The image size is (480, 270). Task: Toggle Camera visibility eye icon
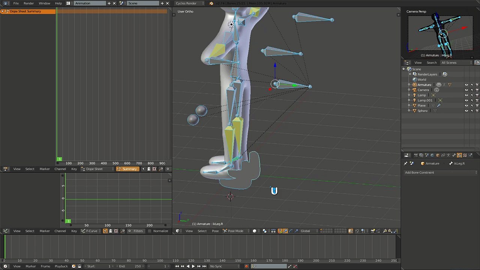tap(466, 90)
